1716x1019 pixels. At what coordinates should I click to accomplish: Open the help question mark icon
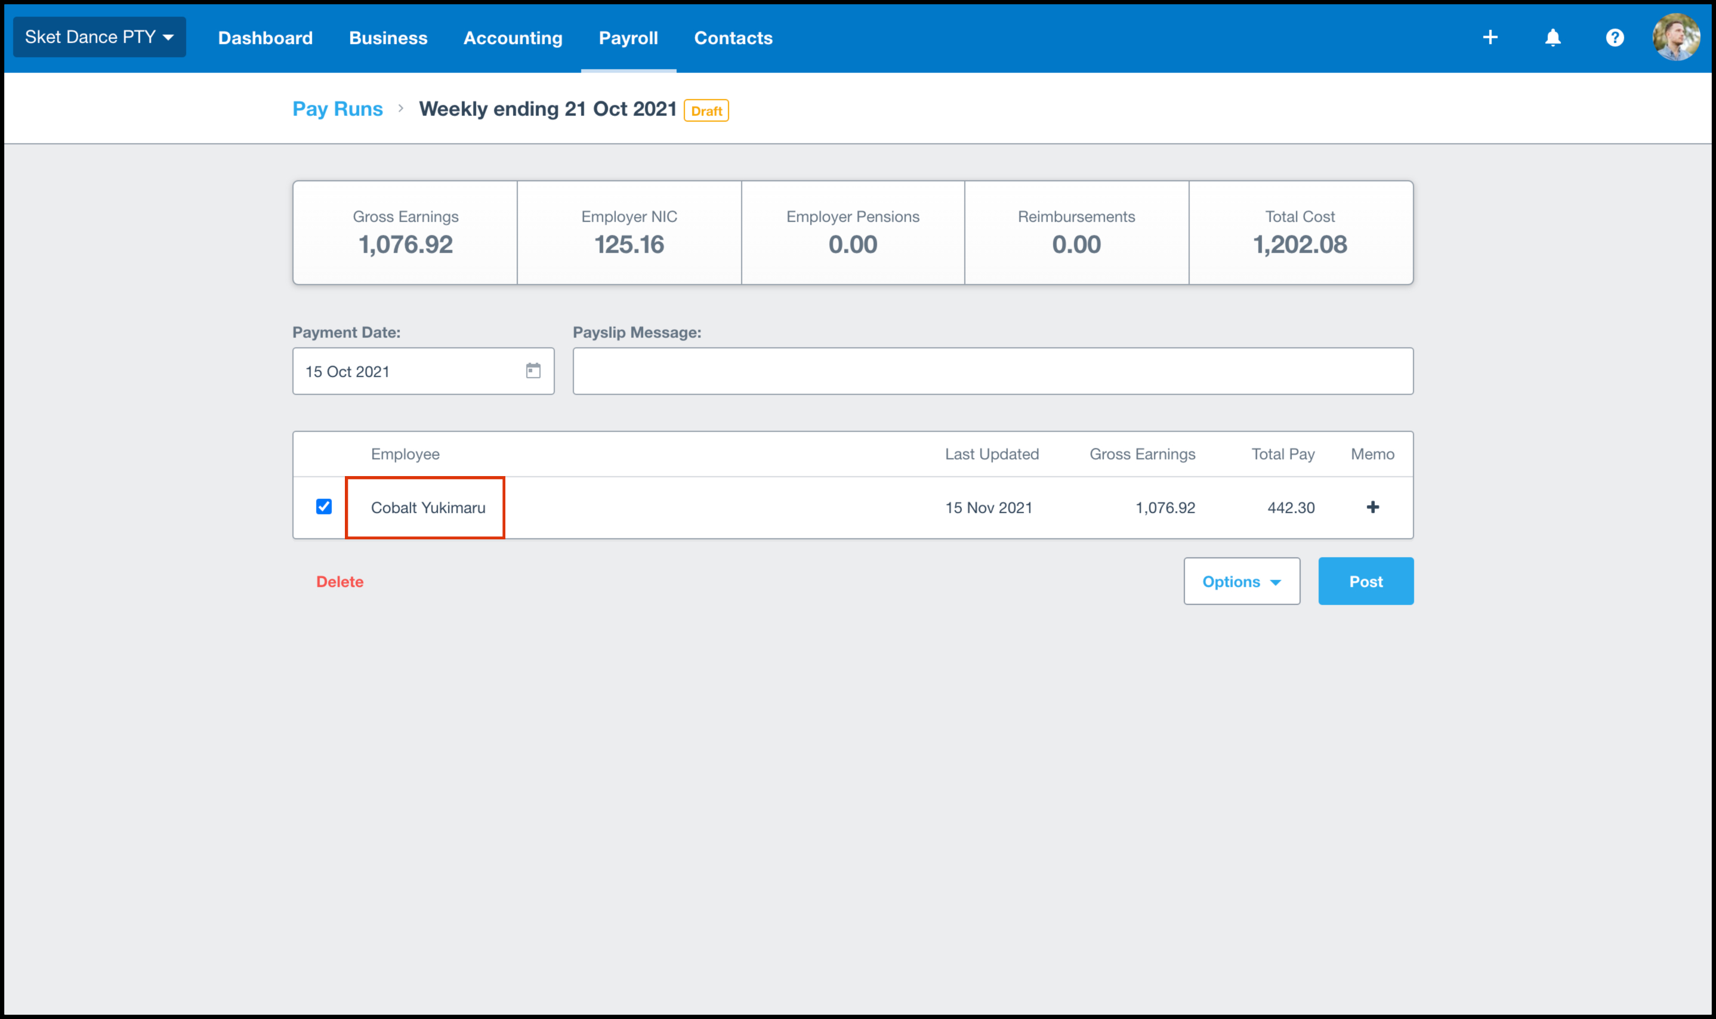pos(1615,37)
